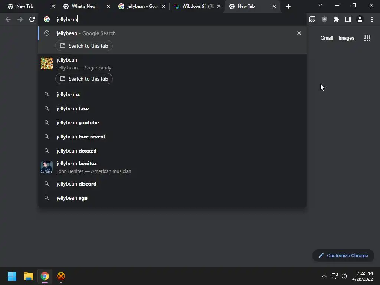The height and width of the screenshot is (285, 380).
Task: Open the network status tray icon
Action: (335, 276)
